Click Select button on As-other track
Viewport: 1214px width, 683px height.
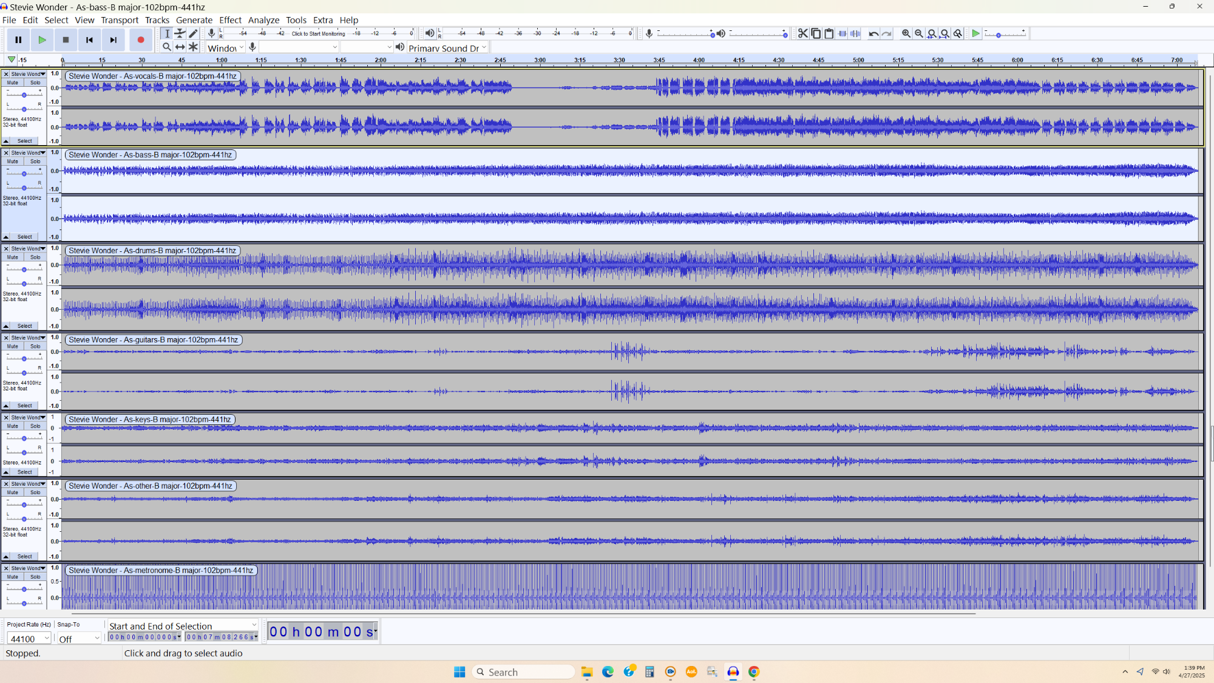pyautogui.click(x=24, y=556)
